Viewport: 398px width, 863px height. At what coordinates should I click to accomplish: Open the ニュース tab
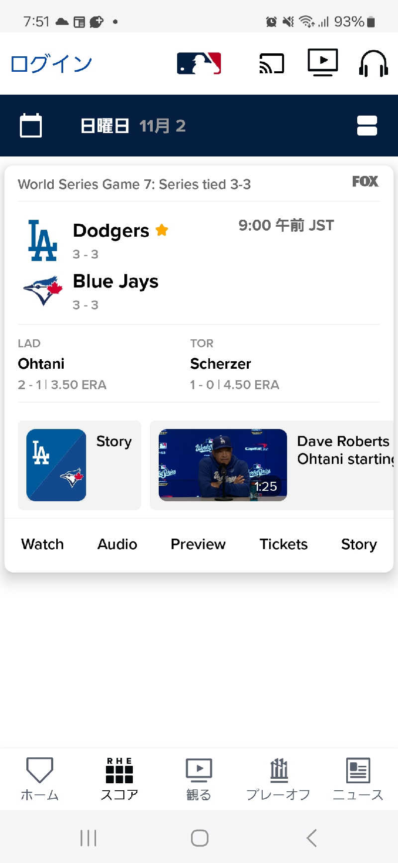tap(358, 778)
